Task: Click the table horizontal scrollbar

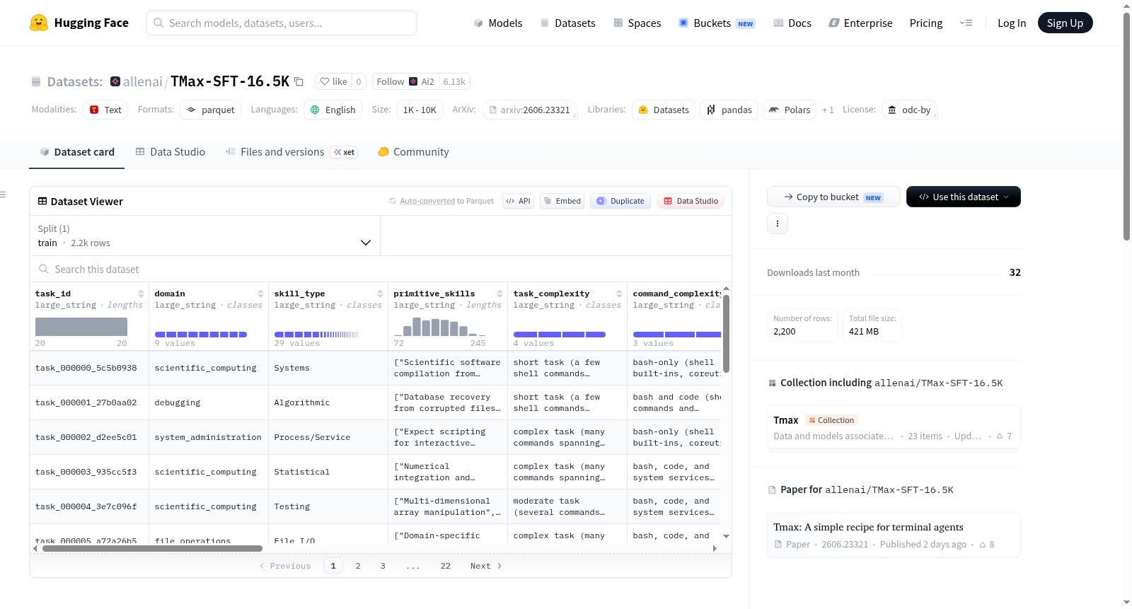Action: (152, 548)
